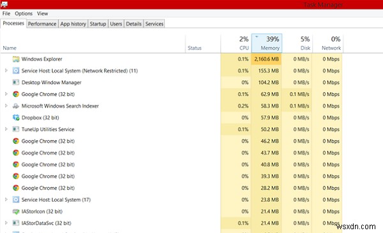Expand TuneUp Utilities Service group
The height and width of the screenshot is (233, 383).
[6, 129]
